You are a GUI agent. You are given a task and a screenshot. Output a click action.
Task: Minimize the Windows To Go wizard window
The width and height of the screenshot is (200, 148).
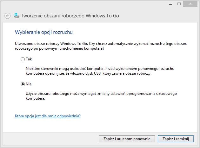tap(170, 4)
